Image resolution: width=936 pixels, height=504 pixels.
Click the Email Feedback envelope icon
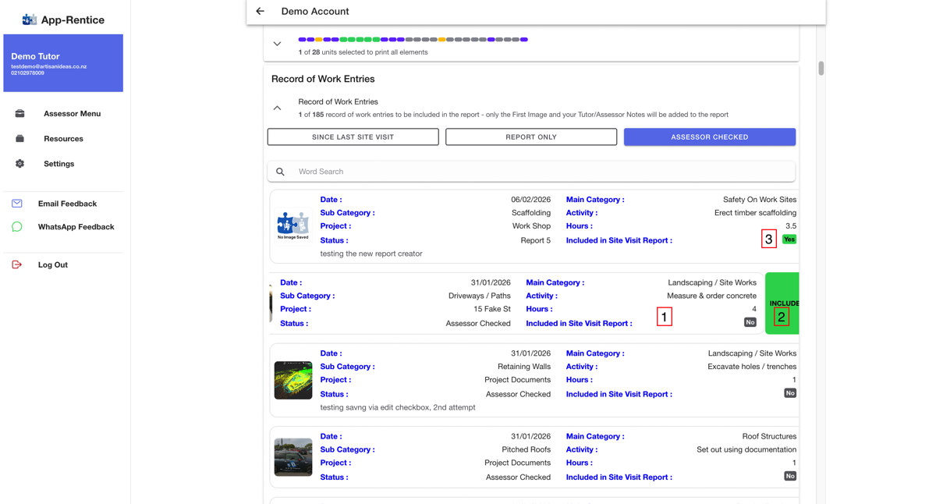point(17,204)
